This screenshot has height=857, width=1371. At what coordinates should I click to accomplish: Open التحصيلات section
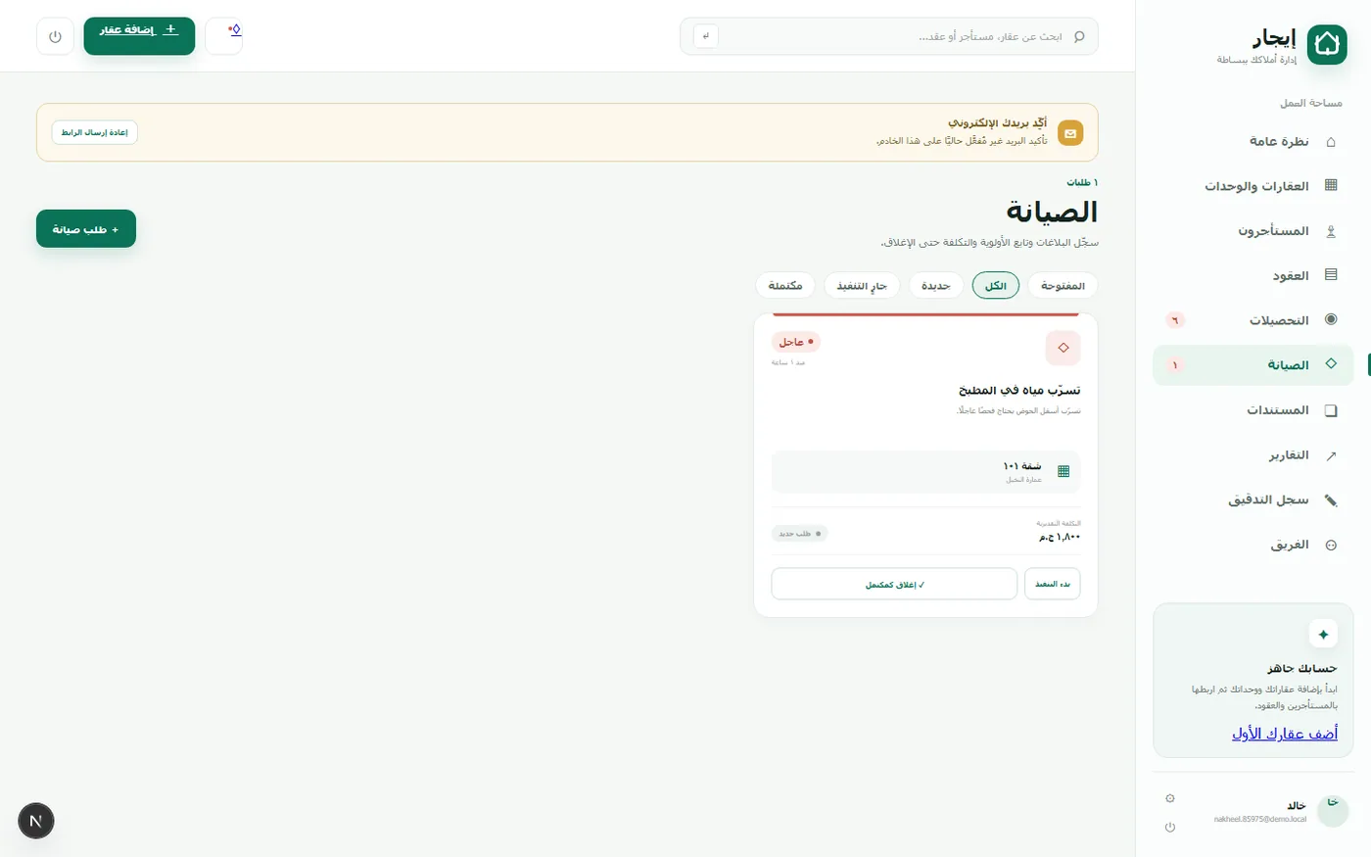pyautogui.click(x=1253, y=320)
